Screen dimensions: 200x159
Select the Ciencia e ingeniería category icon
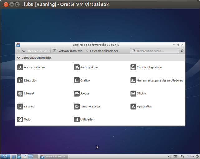133,67
